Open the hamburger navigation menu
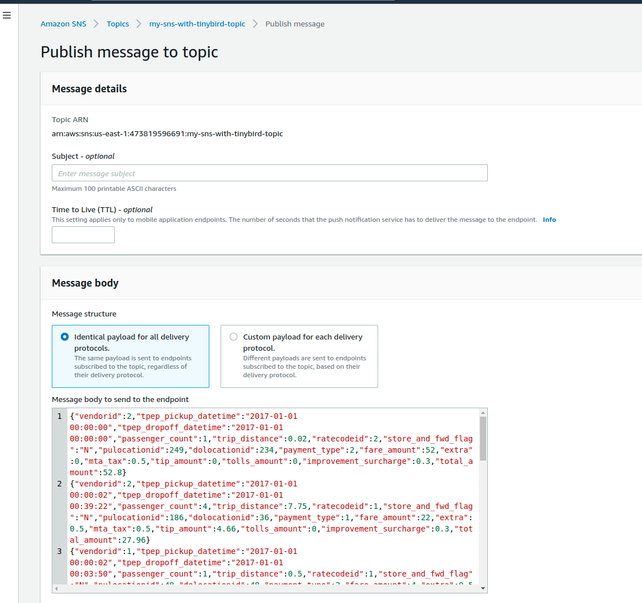 (7, 15)
